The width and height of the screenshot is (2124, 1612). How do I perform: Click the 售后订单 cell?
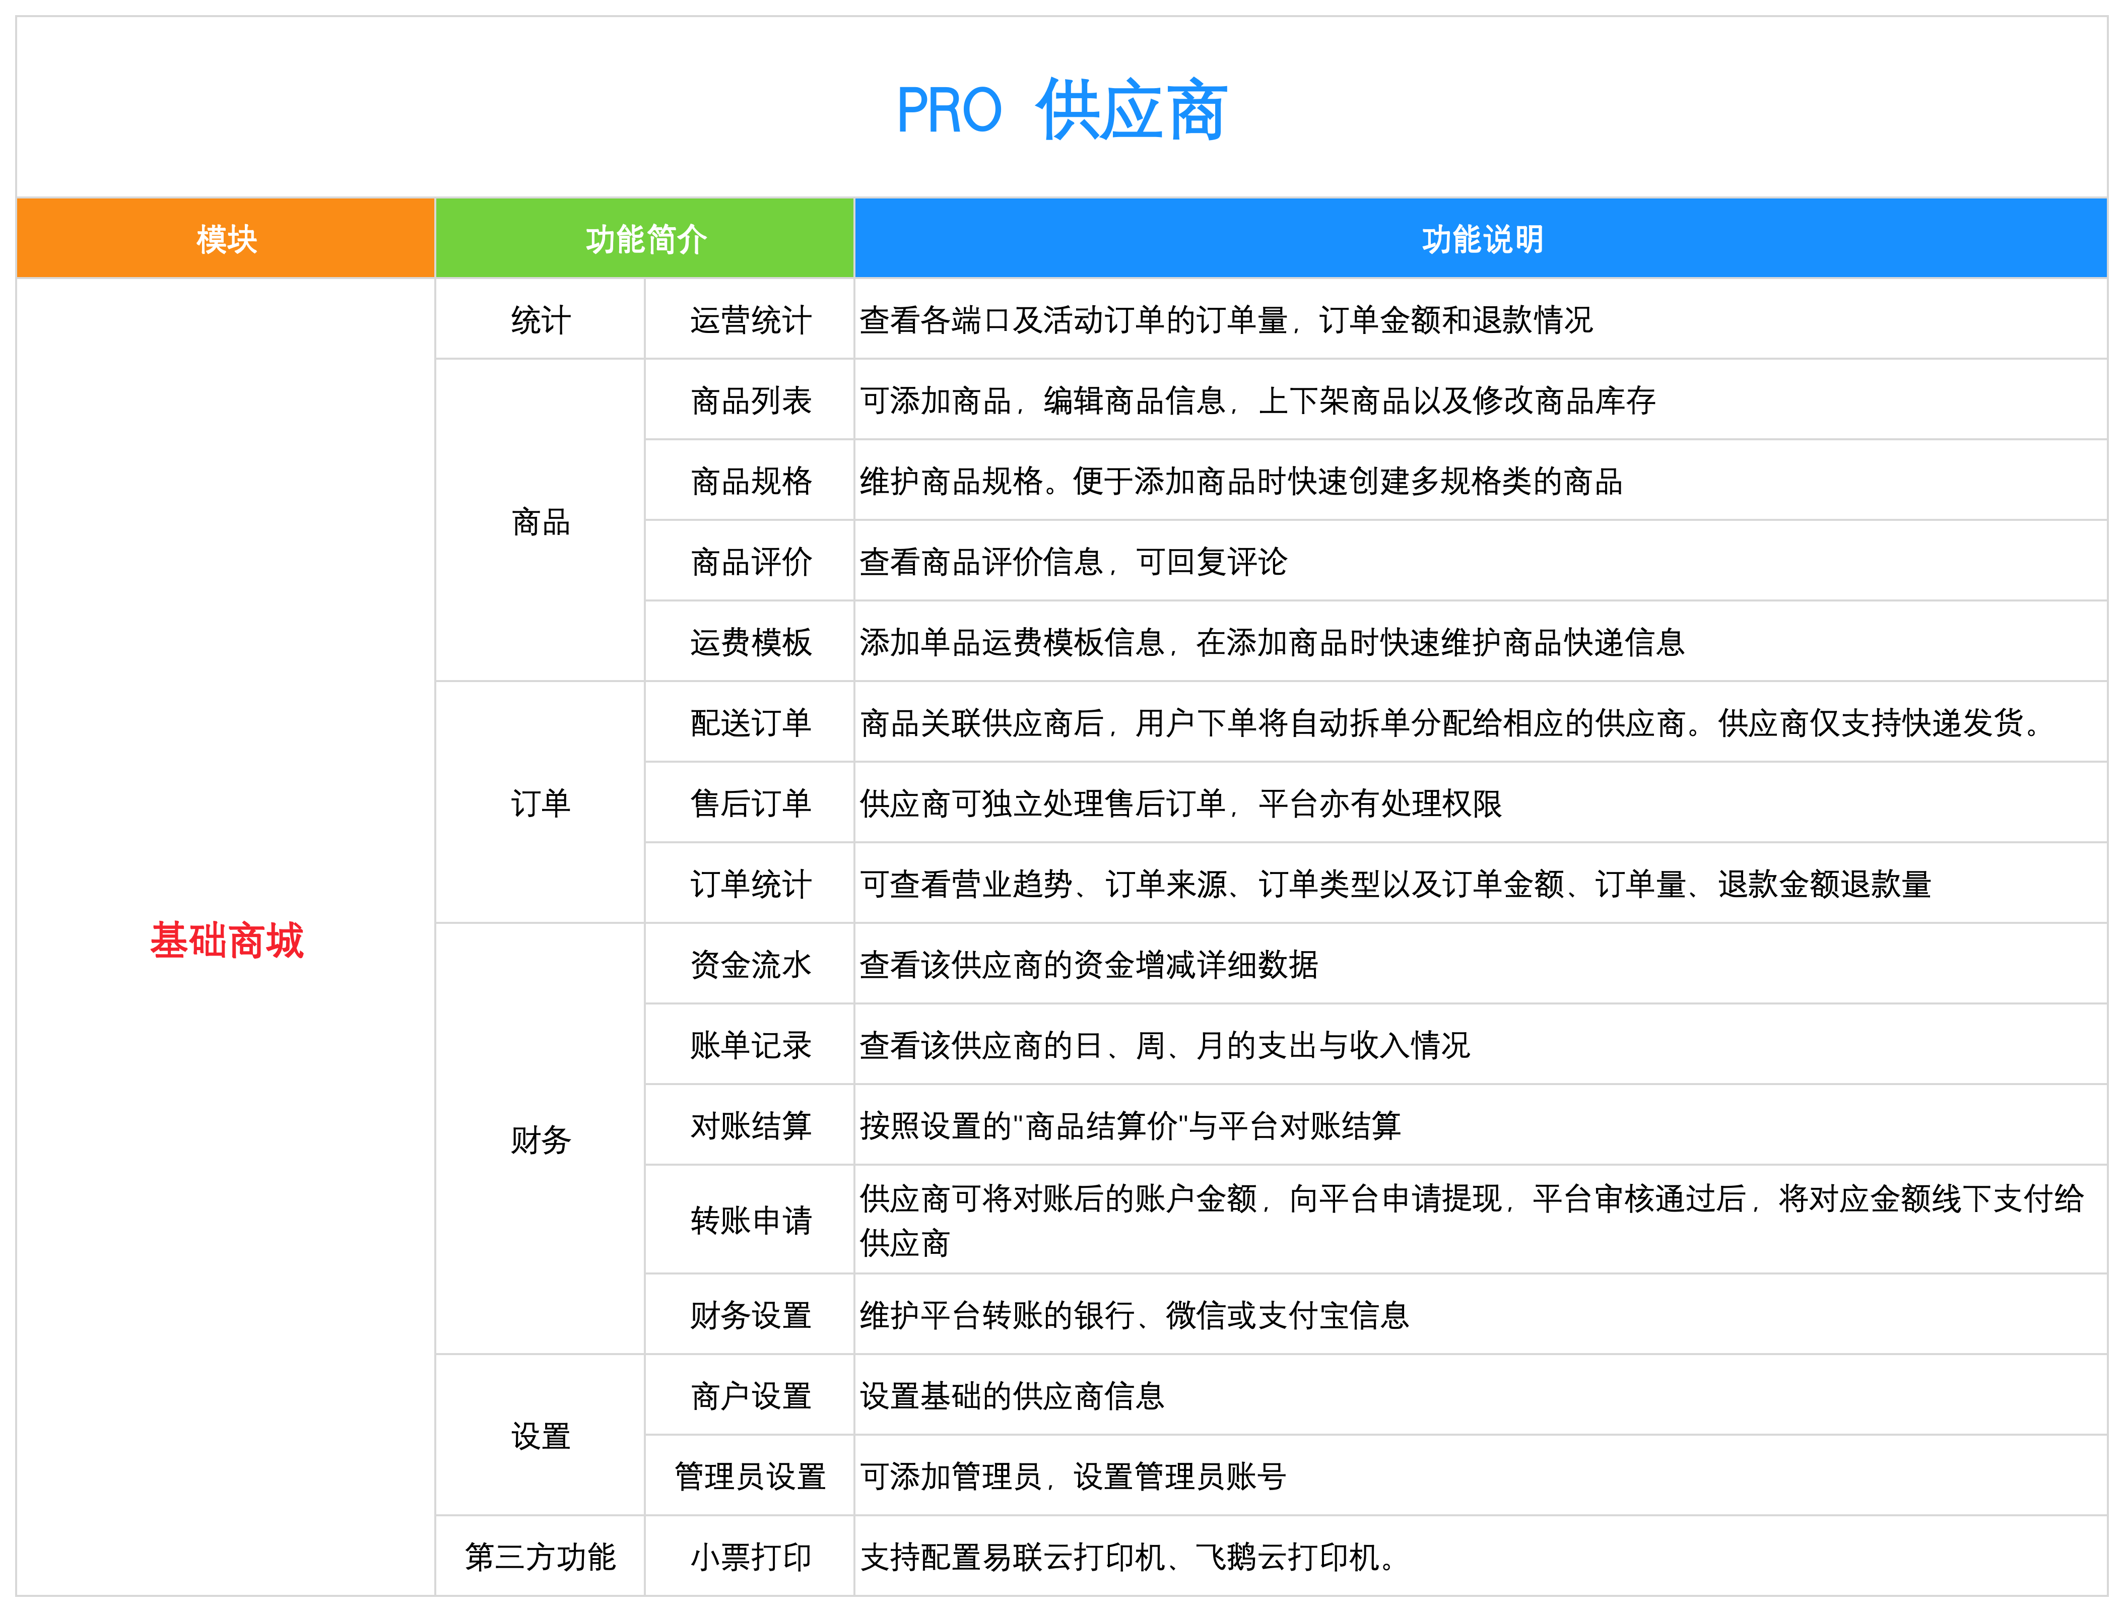click(750, 803)
